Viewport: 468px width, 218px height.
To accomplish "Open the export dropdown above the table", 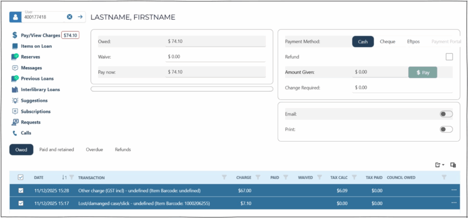I will pyautogui.click(x=440, y=165).
